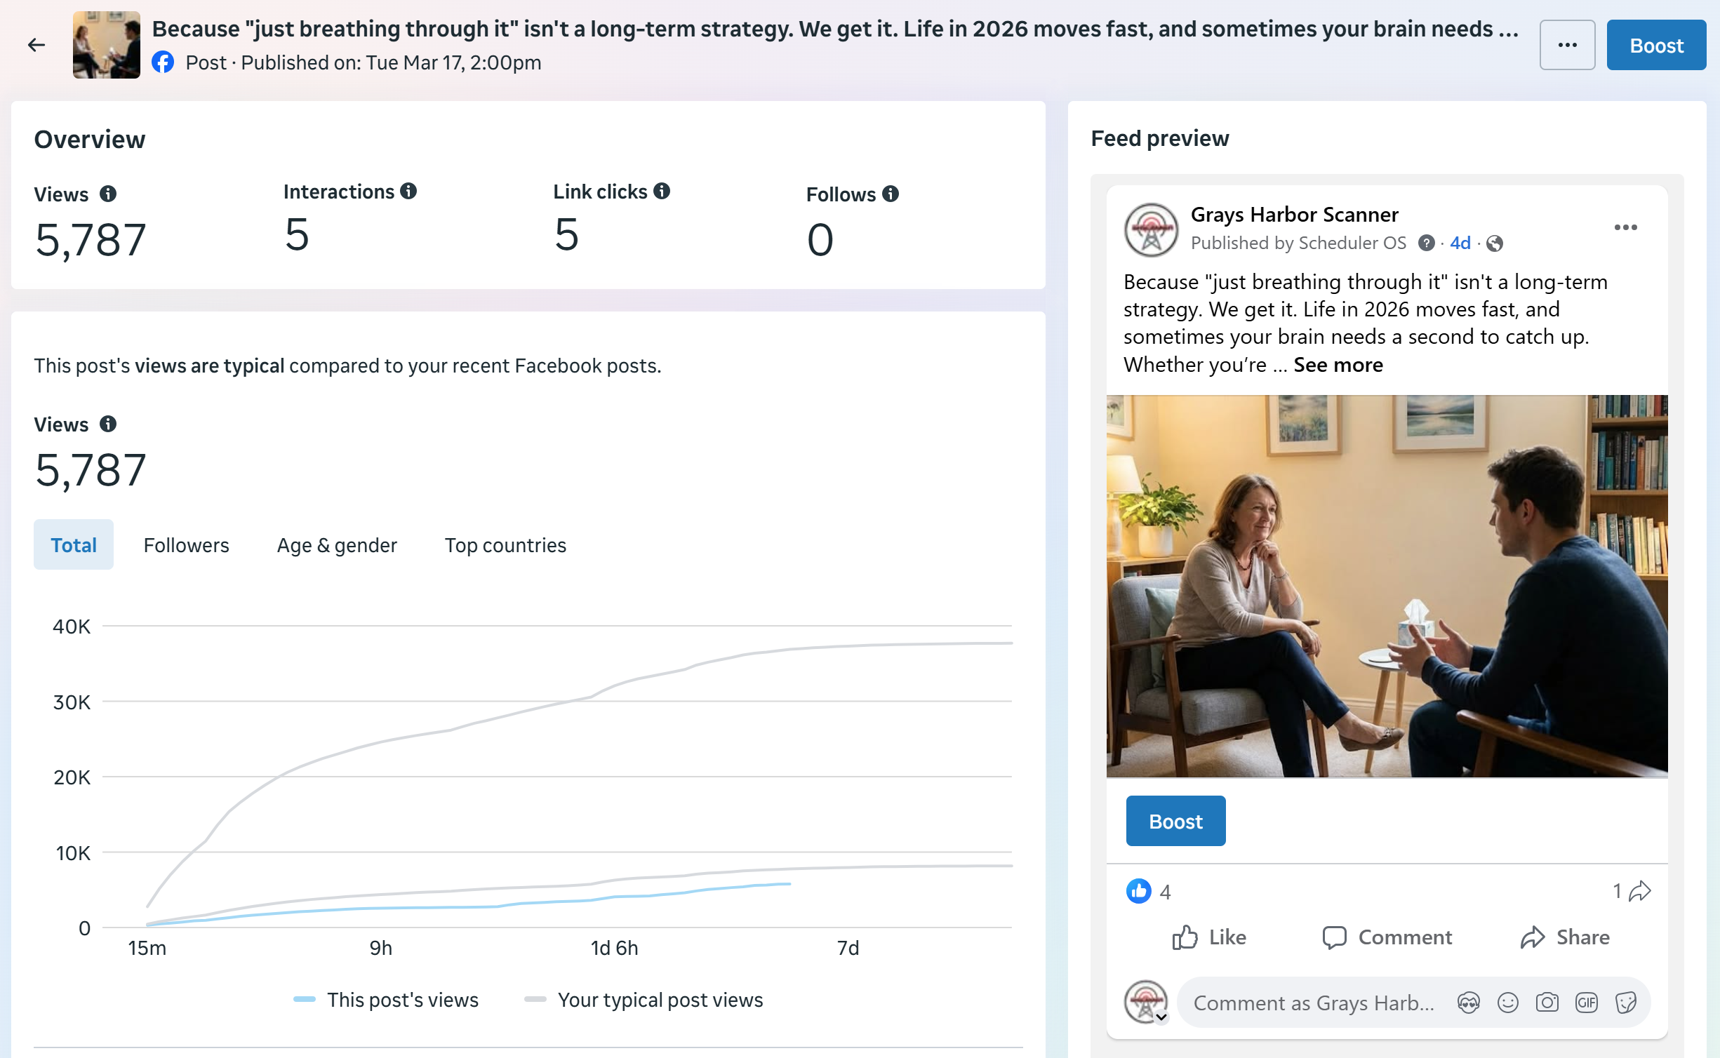Click the GIF icon in comment box
Viewport: 1720px width, 1058px height.
[1586, 1003]
